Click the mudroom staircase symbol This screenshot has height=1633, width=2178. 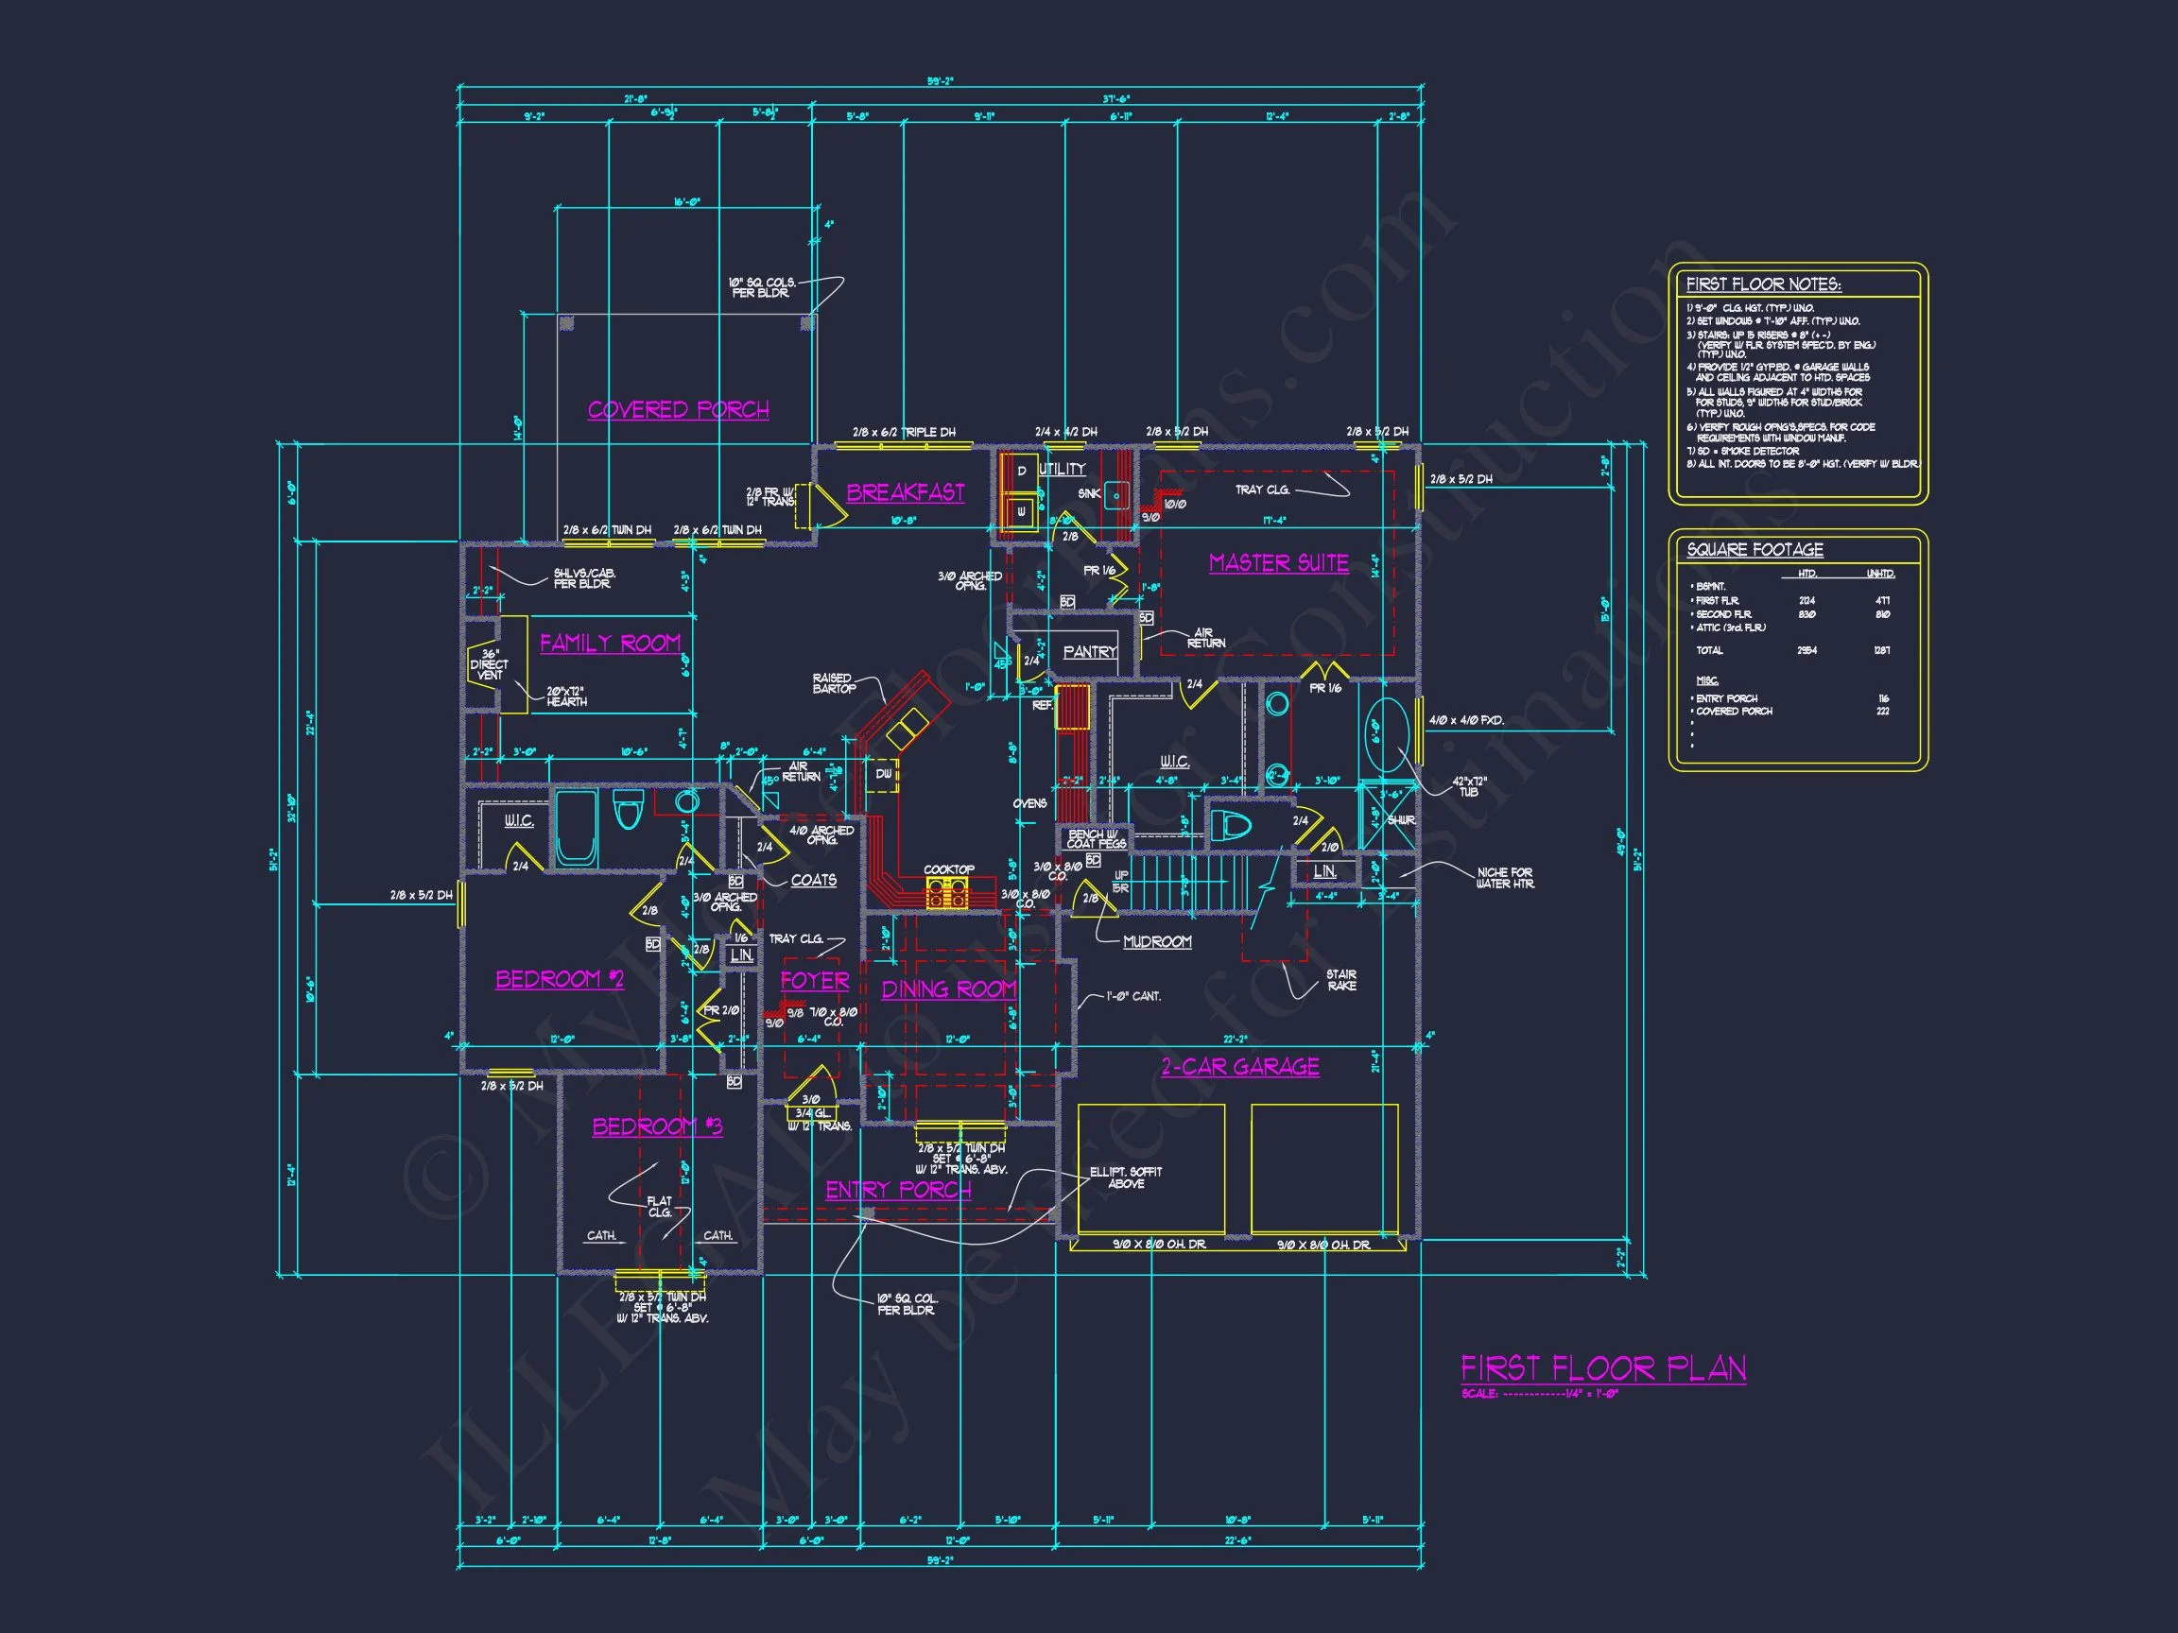pyautogui.click(x=1186, y=883)
